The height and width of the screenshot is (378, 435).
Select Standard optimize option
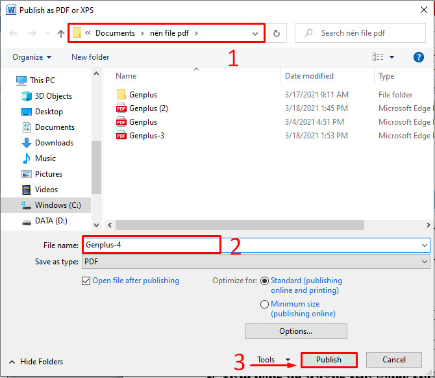[x=264, y=281]
